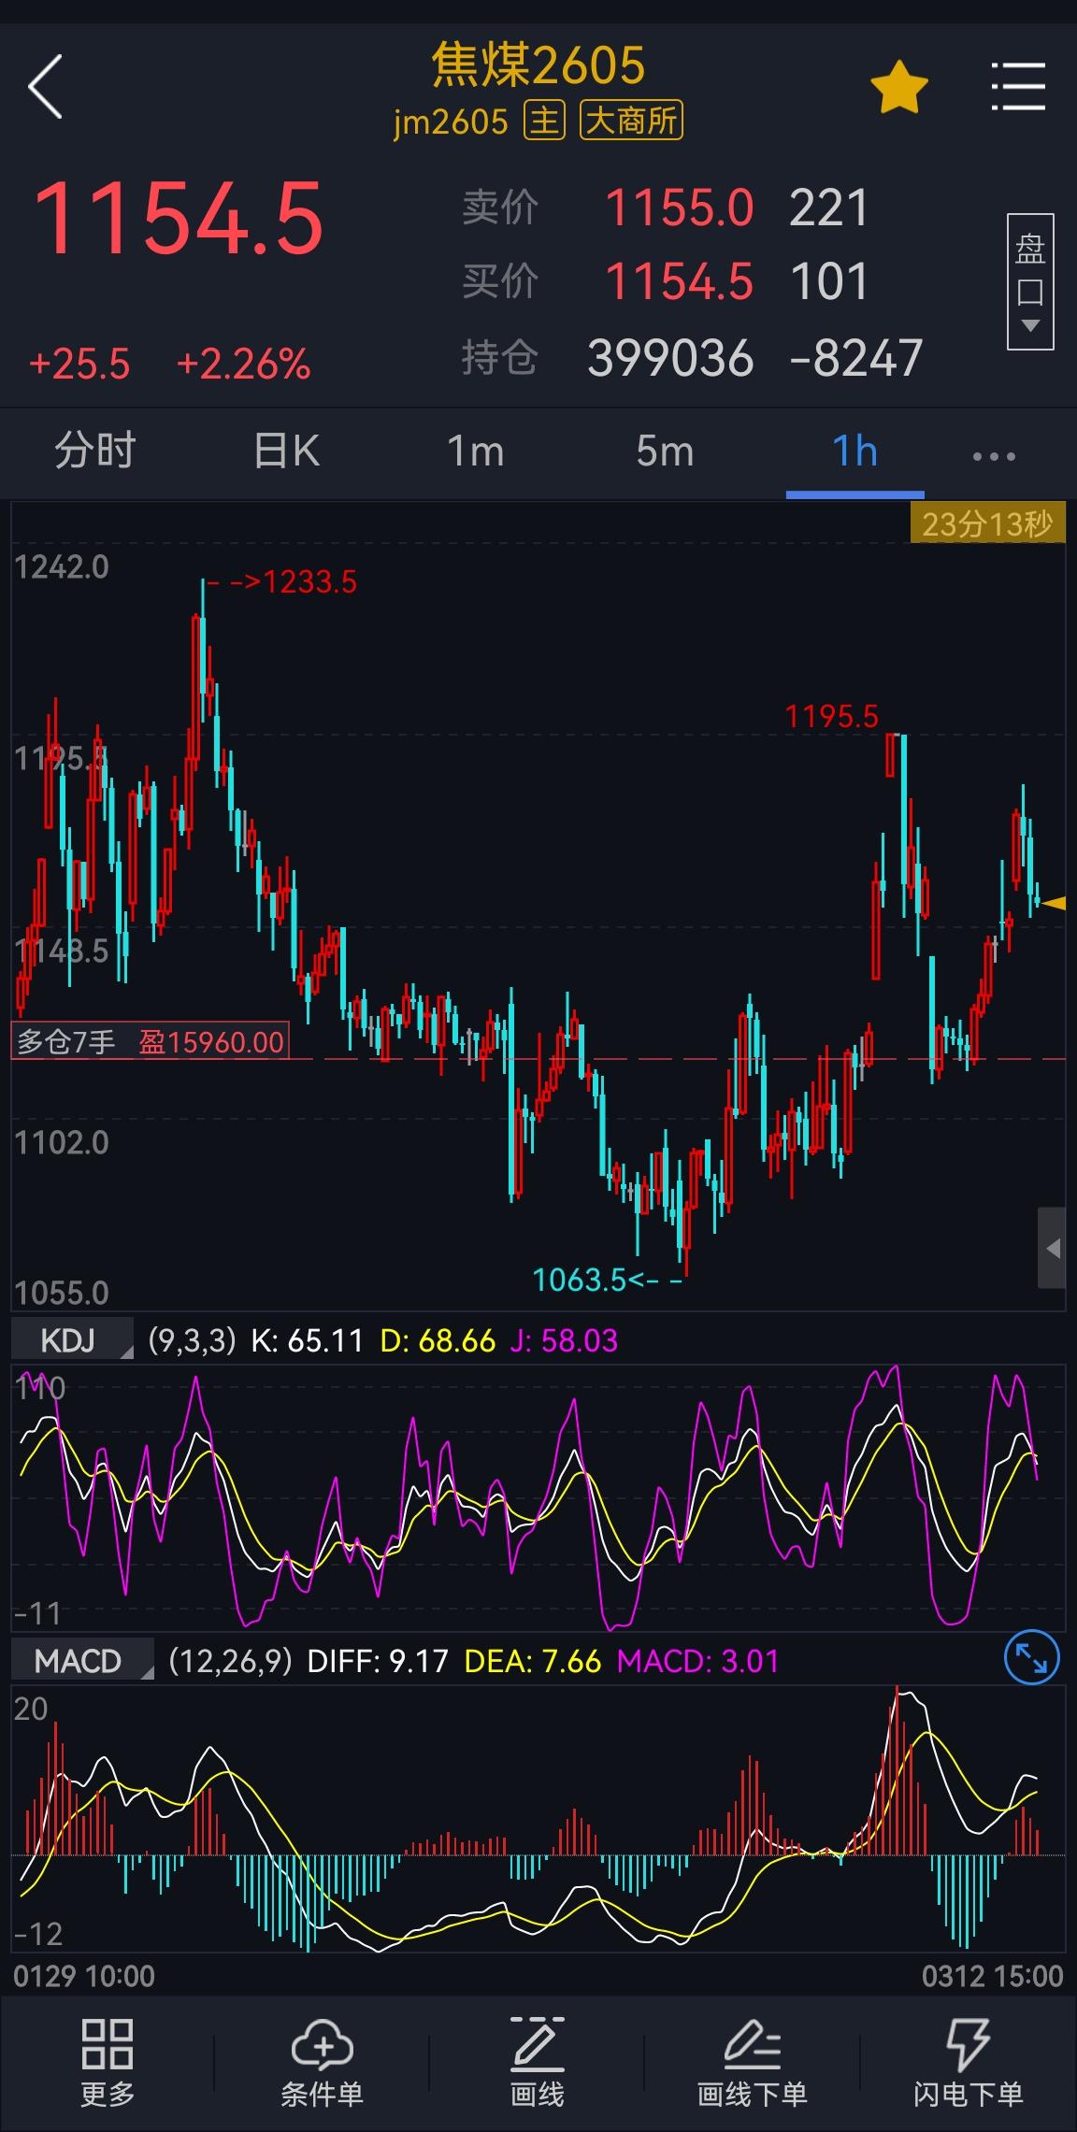Tap the side panel collapse arrow on the chart
This screenshot has height=2132, width=1077.
coord(1052,1248)
